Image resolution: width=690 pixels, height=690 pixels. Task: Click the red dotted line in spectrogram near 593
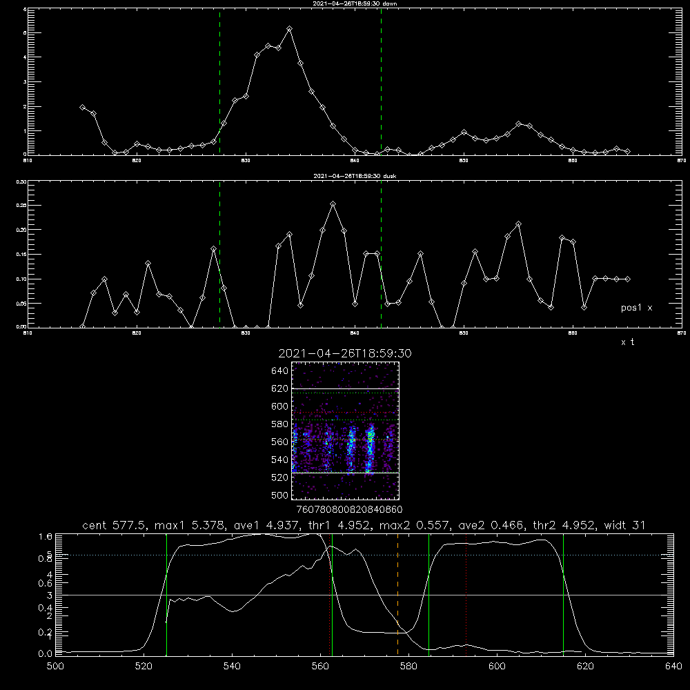pyautogui.click(x=346, y=413)
